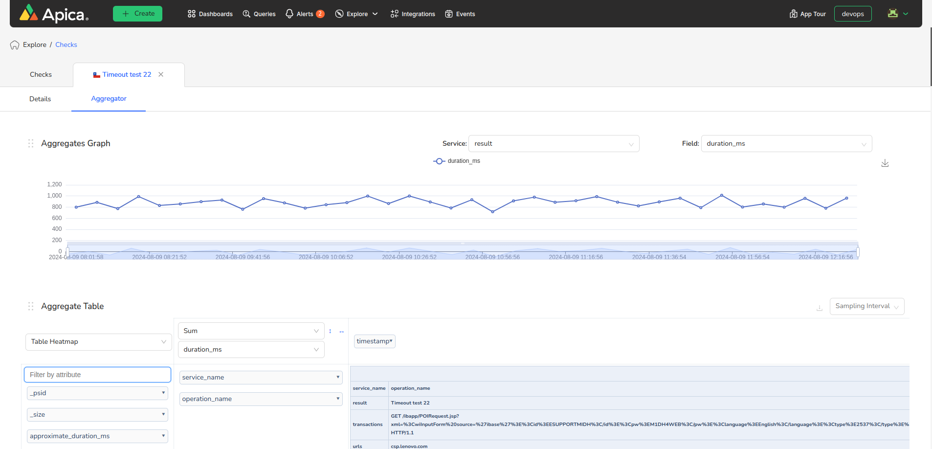
Task: Click the green Create button
Action: pos(137,14)
